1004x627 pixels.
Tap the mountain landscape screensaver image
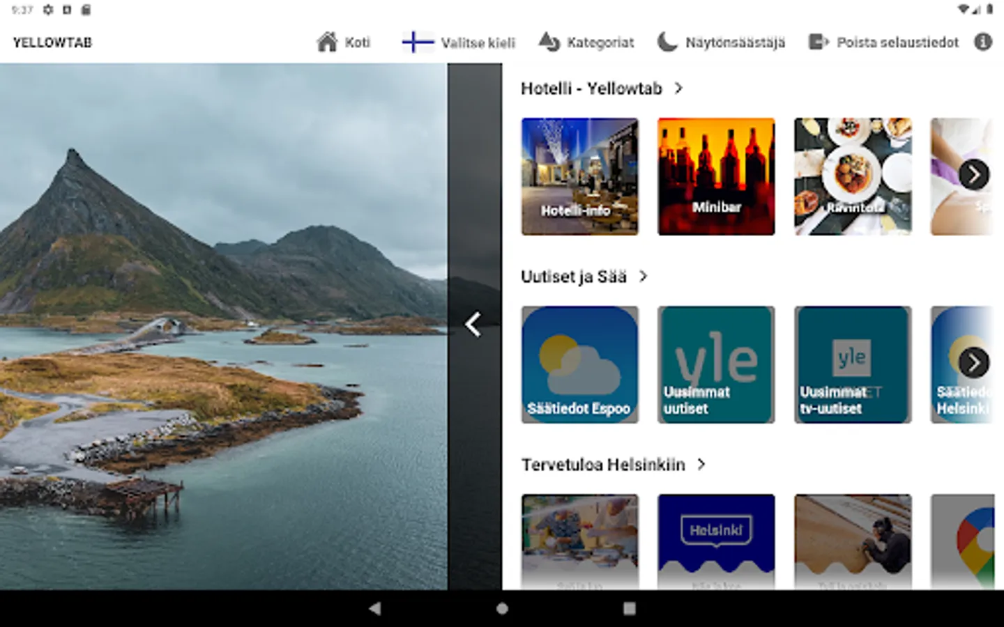coord(223,327)
